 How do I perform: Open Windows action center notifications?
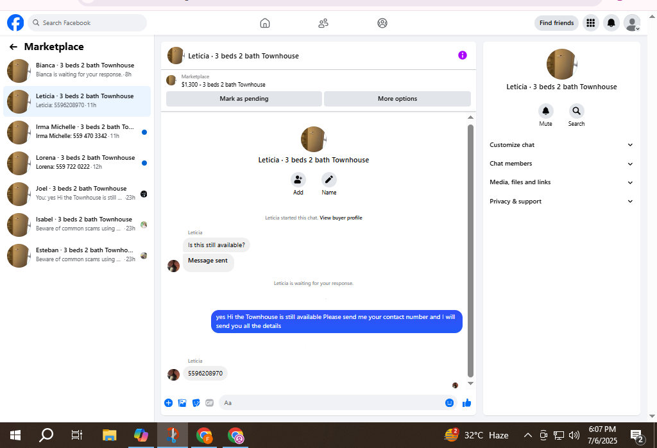(x=637, y=436)
